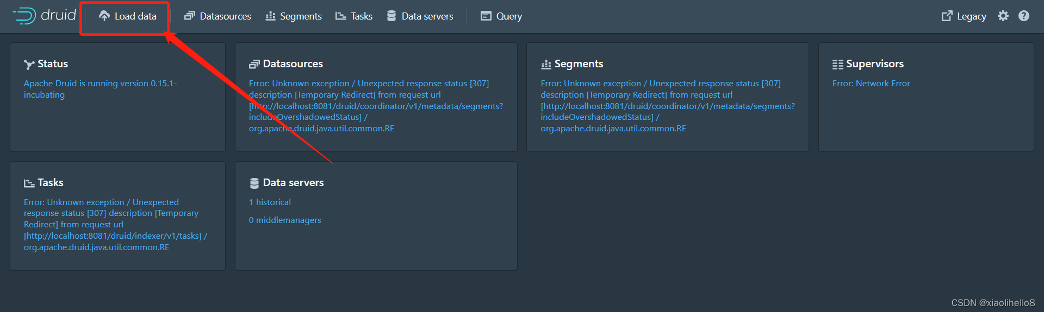The image size is (1044, 312).
Task: Switch to the Tasks navigation tab
Action: (x=354, y=16)
